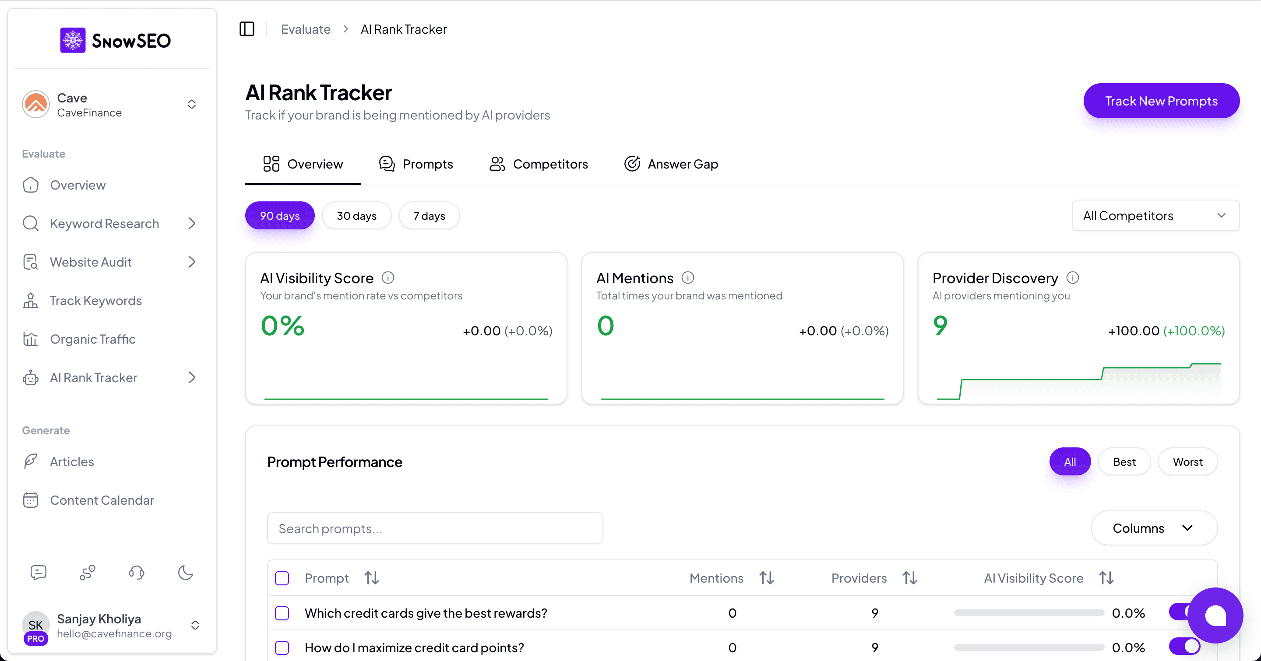The image size is (1261, 661).
Task: Collapse the sidebar using the panel icon
Action: pyautogui.click(x=247, y=29)
